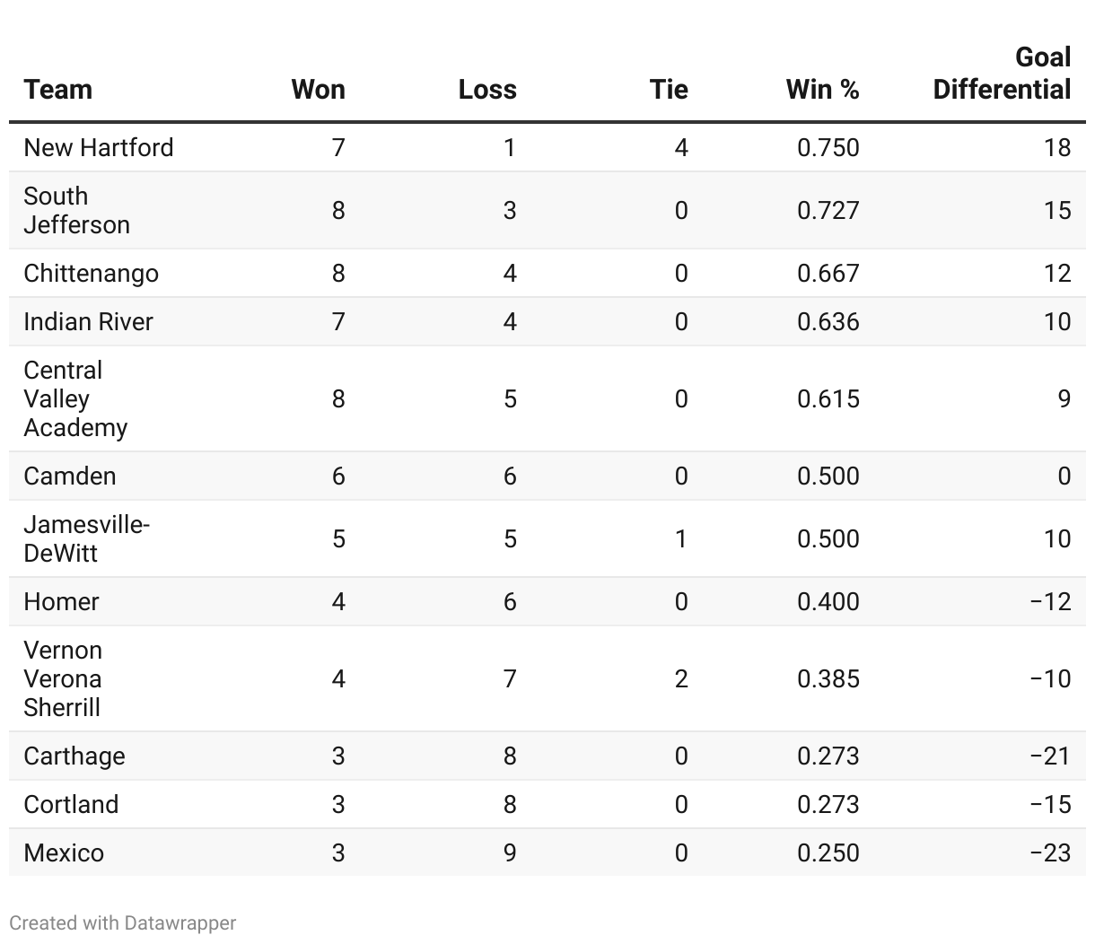Select the South Jefferson team name
This screenshot has height=944, width=1095.
point(76,210)
